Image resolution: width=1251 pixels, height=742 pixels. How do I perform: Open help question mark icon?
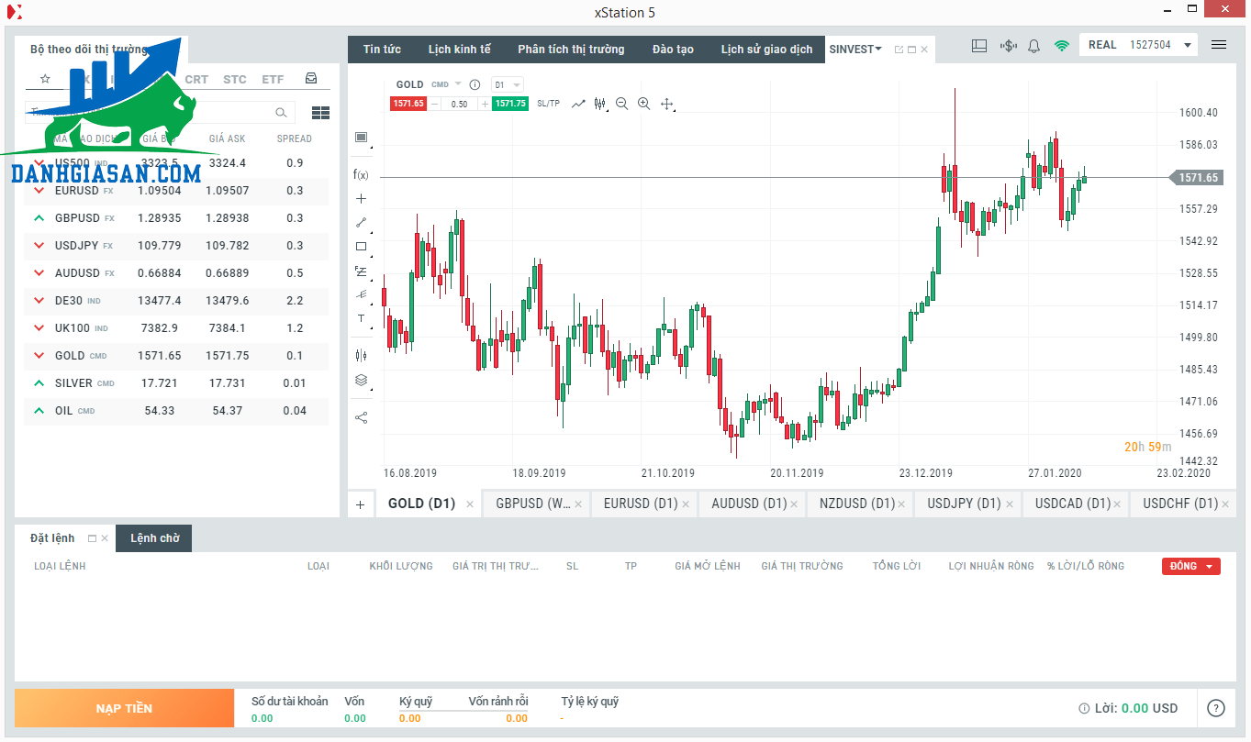point(1216,708)
